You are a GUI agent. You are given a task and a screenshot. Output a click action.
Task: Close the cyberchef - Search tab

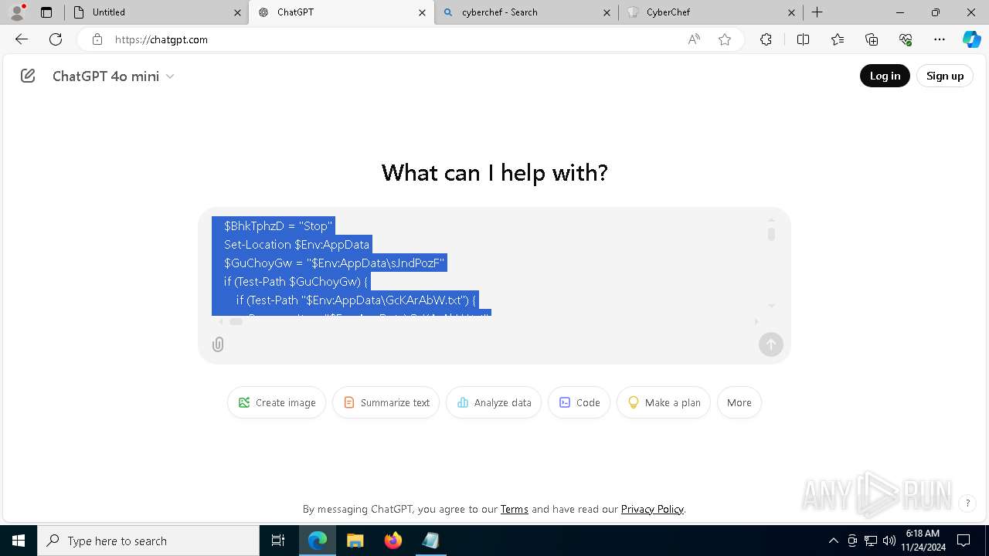click(x=607, y=12)
